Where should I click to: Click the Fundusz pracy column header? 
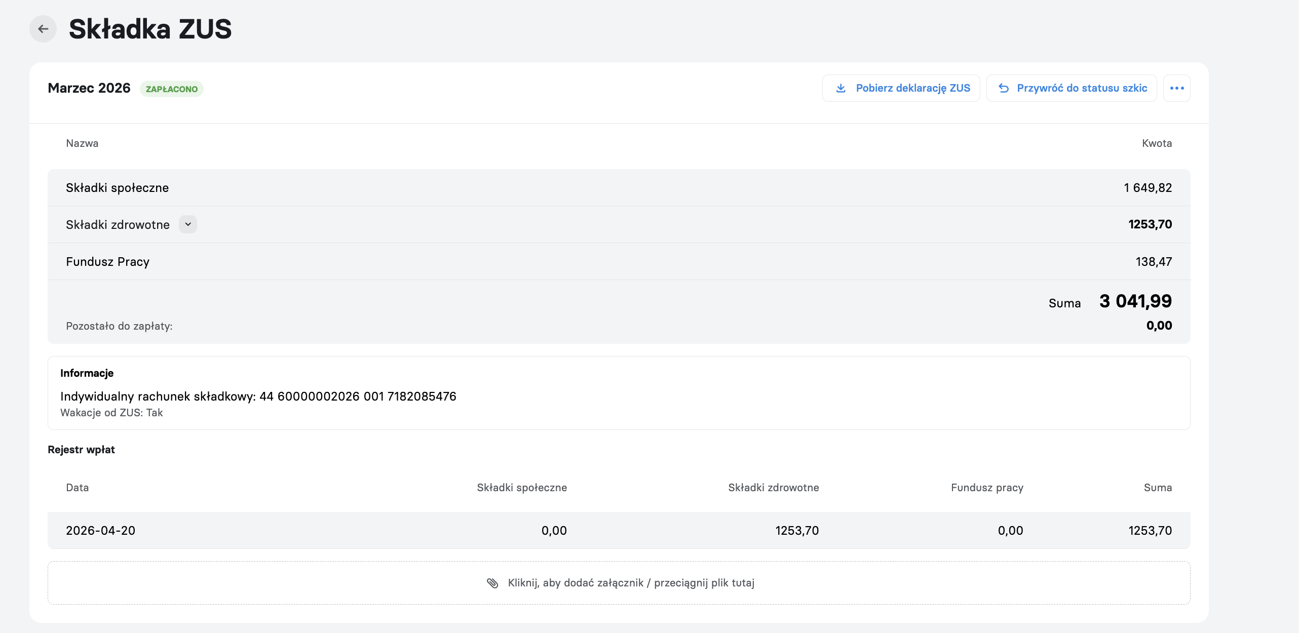[987, 488]
